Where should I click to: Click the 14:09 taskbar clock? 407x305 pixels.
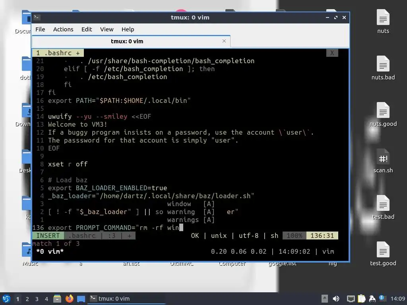pos(397,299)
